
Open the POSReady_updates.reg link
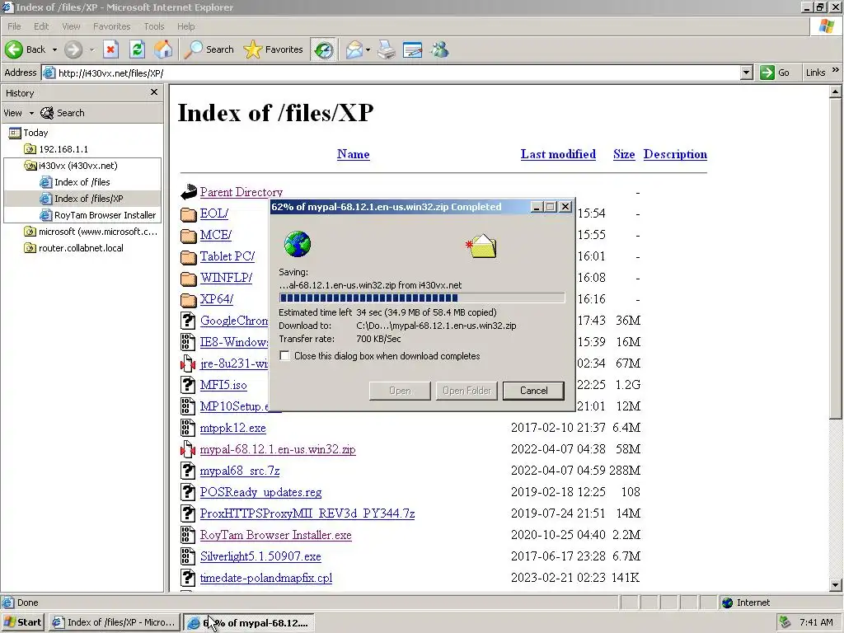point(260,493)
